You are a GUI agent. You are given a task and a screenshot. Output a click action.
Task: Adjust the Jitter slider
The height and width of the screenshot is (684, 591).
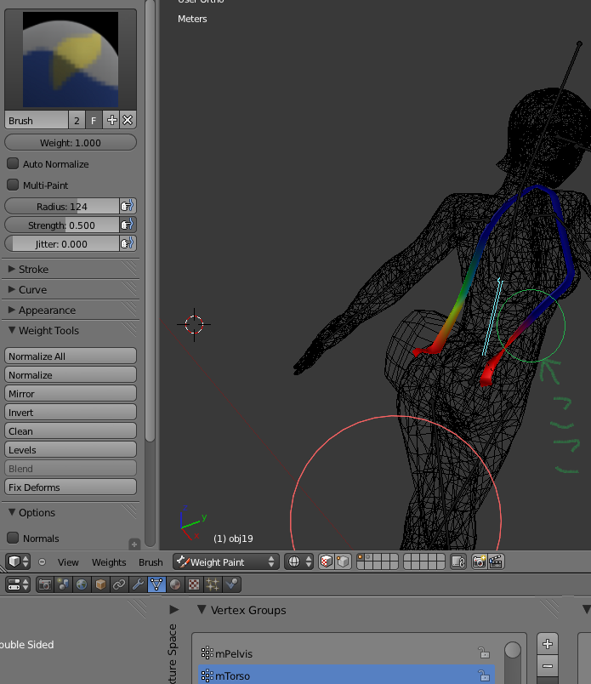[62, 243]
